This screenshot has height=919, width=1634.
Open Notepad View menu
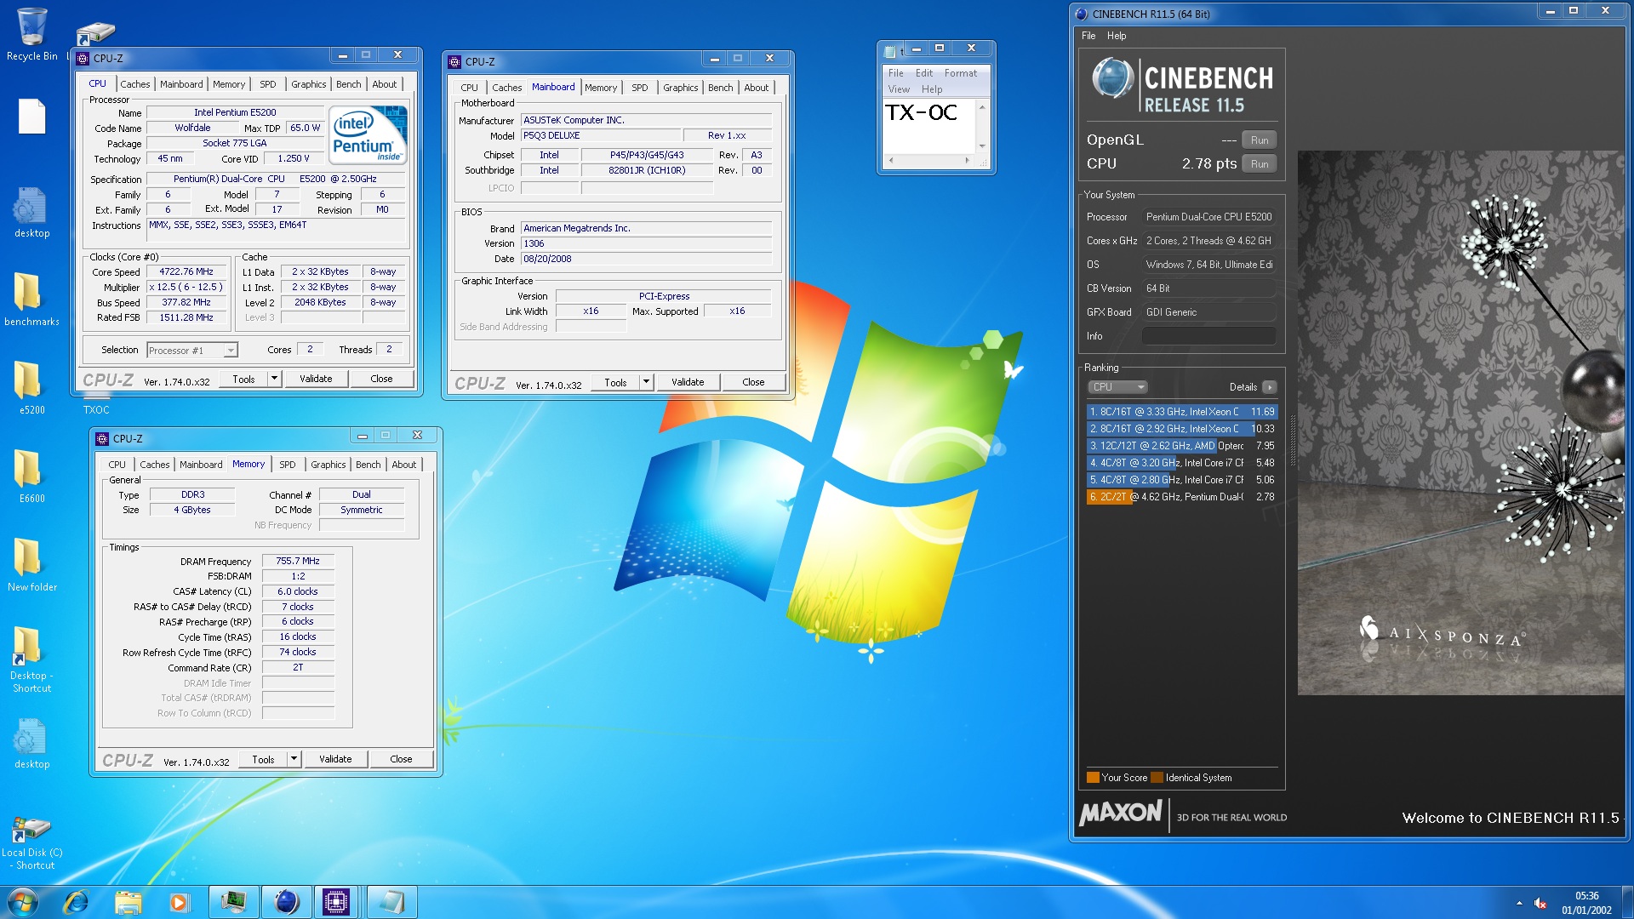pyautogui.click(x=899, y=89)
